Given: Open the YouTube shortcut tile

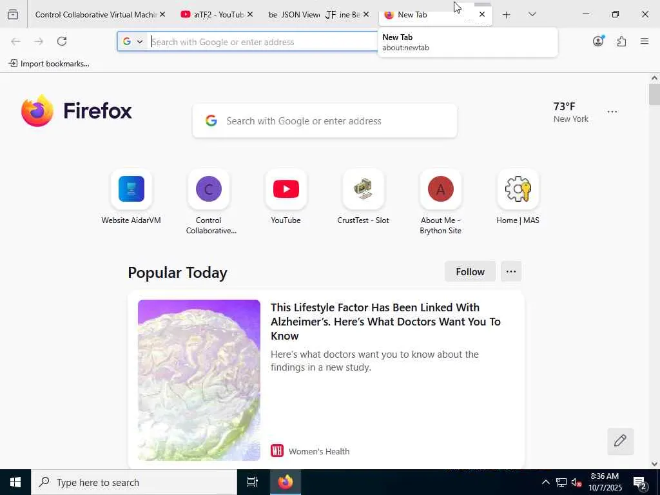Looking at the screenshot, I should pyautogui.click(x=286, y=197).
